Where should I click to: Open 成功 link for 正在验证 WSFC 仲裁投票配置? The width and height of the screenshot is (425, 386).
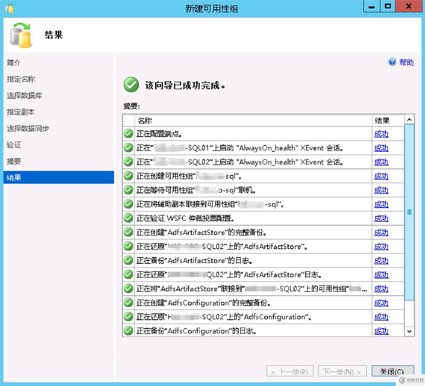coord(381,219)
